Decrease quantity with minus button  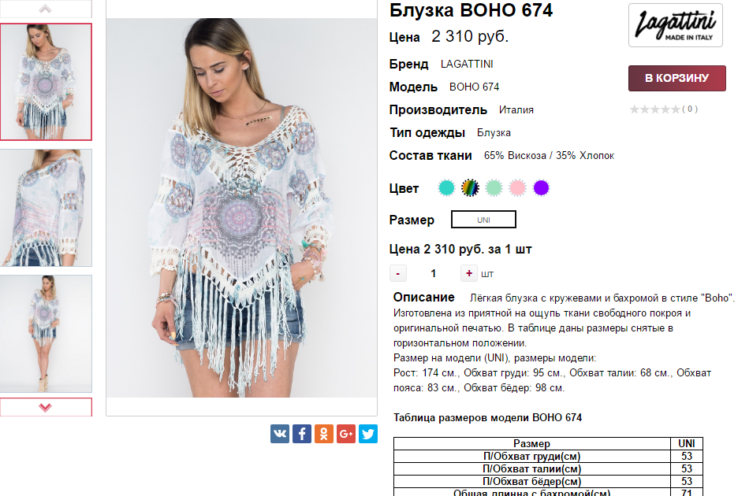(x=397, y=273)
